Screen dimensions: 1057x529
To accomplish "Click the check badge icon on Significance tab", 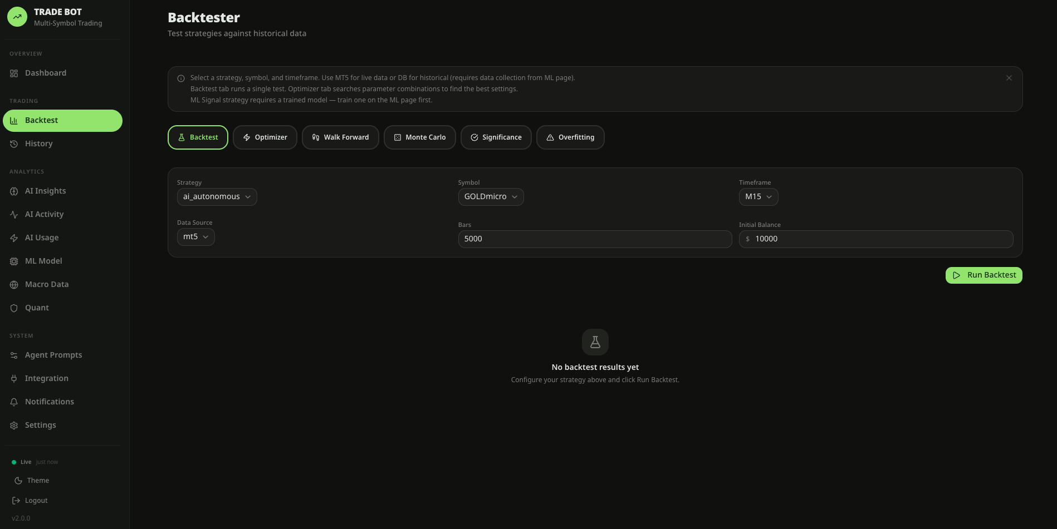I will pyautogui.click(x=474, y=137).
